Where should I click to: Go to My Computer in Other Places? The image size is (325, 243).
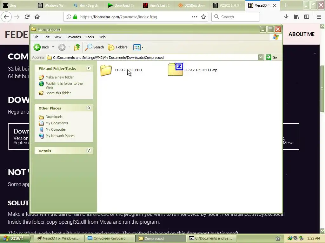coord(56,129)
